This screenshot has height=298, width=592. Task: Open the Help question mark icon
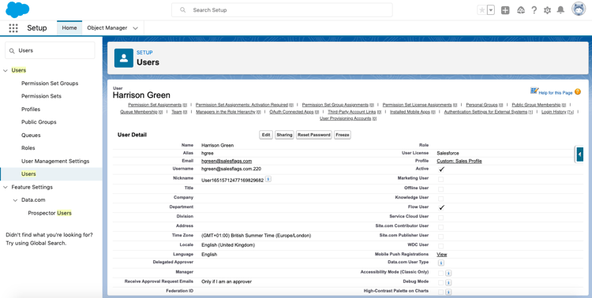(x=534, y=10)
